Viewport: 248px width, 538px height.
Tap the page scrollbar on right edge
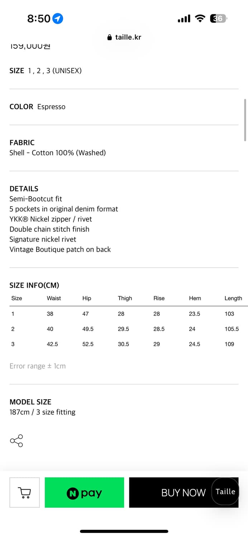[x=245, y=120]
